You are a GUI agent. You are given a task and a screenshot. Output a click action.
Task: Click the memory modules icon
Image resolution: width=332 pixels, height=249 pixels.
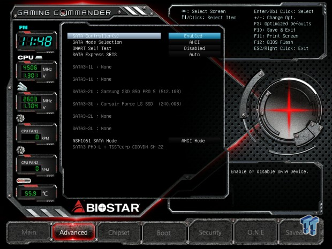[x=22, y=87]
